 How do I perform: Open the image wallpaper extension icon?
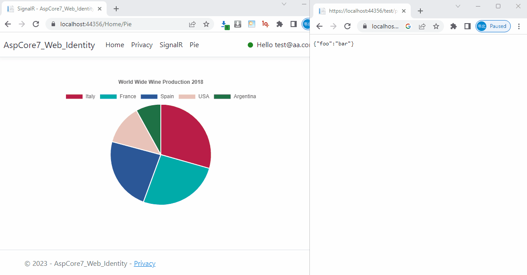click(x=251, y=24)
